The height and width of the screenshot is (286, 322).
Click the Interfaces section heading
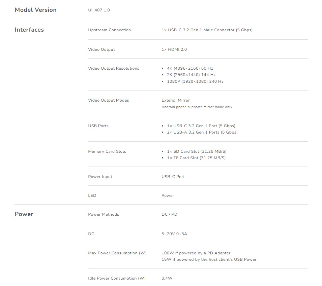click(x=29, y=30)
